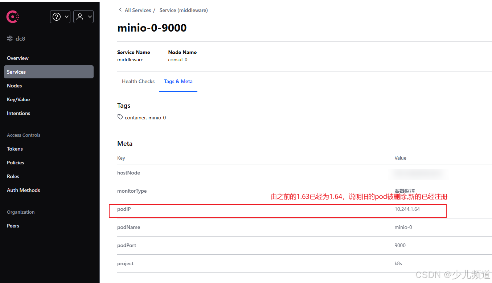Click the Consul logo icon
The image size is (492, 283).
pyautogui.click(x=13, y=17)
